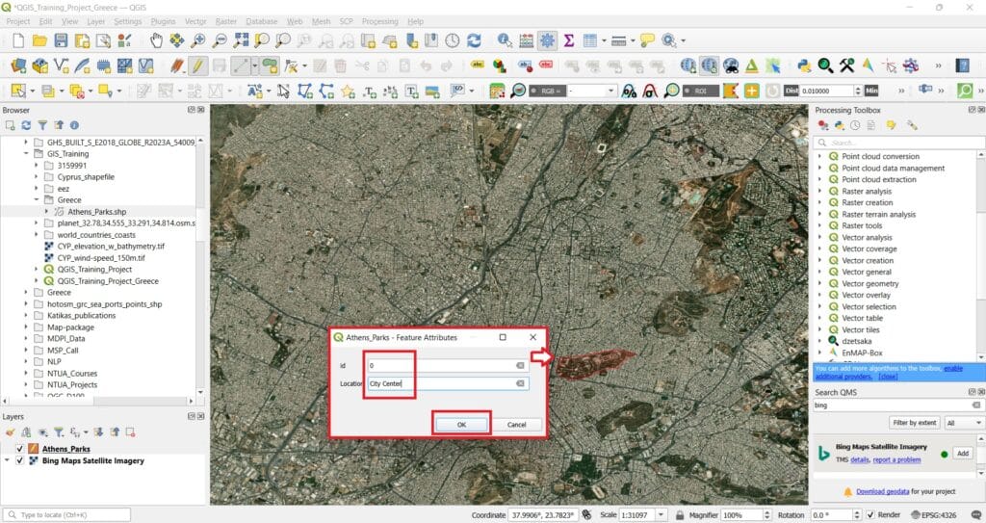Select the hotosm_grc_sea_ports_points_shp browser entry
986x523 pixels.
click(x=104, y=304)
